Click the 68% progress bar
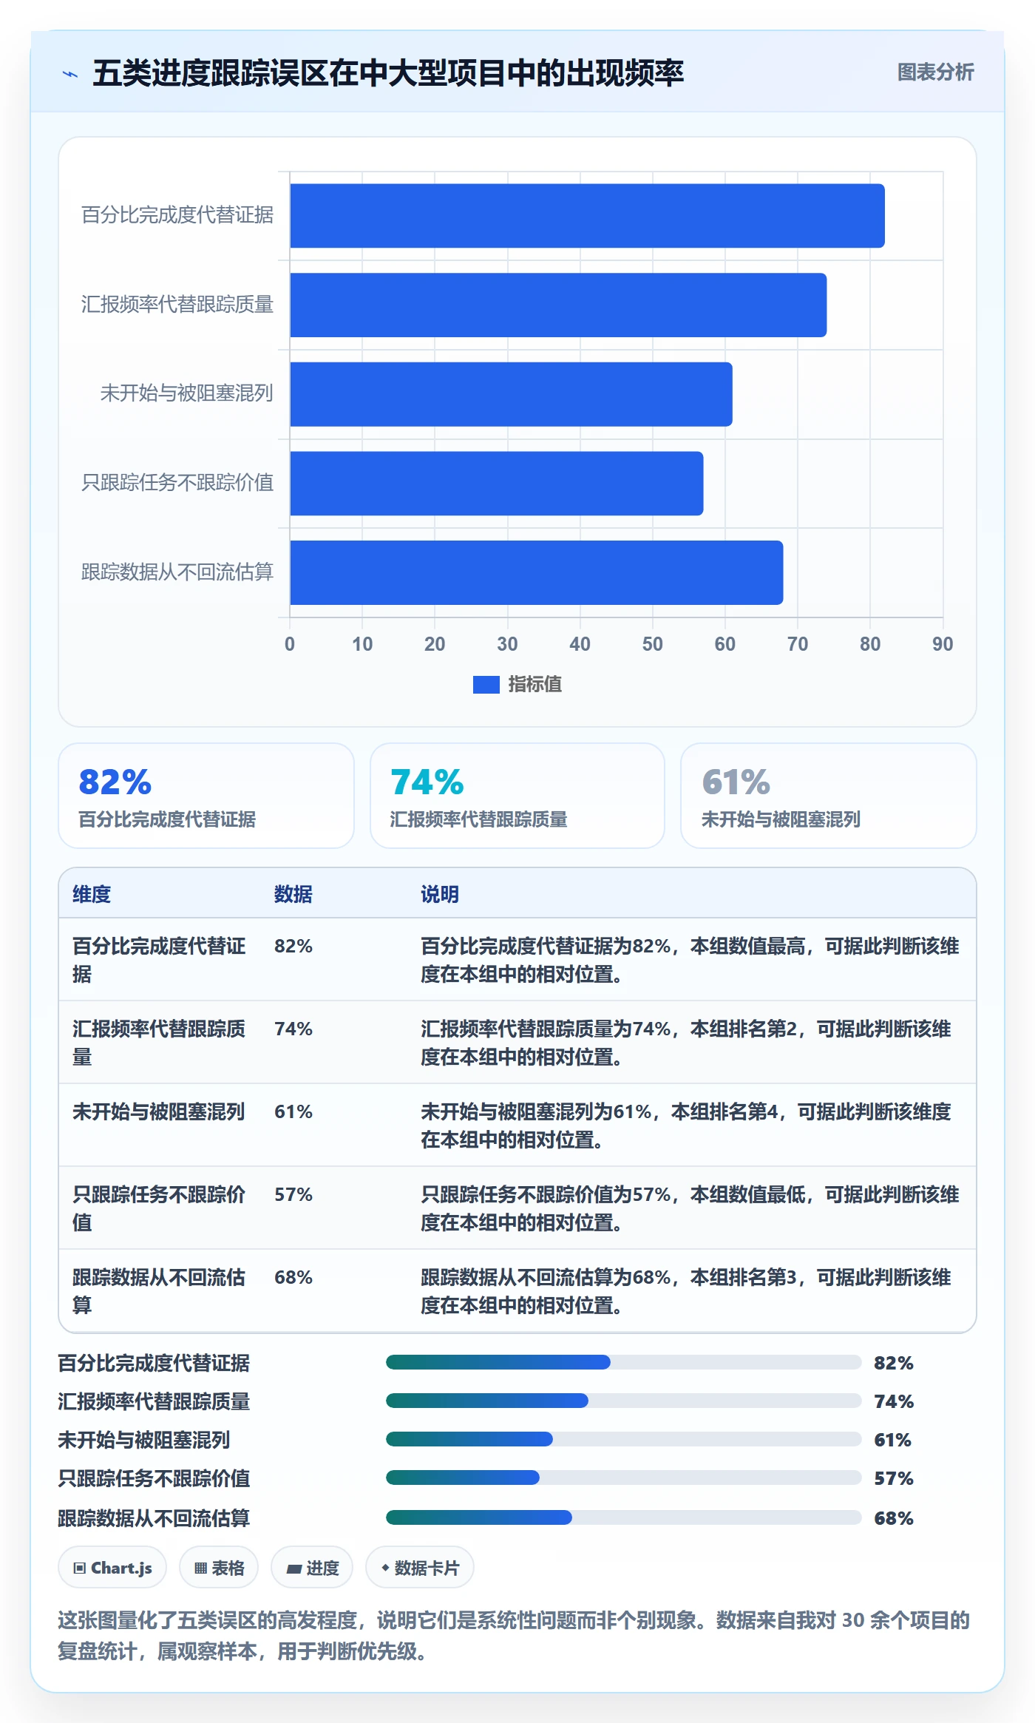This screenshot has height=1723, width=1035. [x=624, y=1517]
